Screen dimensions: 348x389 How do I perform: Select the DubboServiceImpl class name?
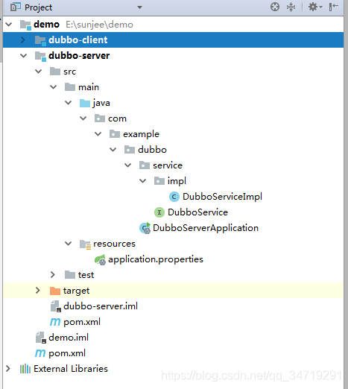point(222,197)
